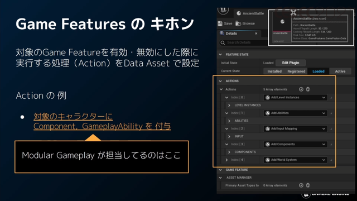357x201 pixels.
Task: Click the Save disk icon
Action: pyautogui.click(x=220, y=23)
